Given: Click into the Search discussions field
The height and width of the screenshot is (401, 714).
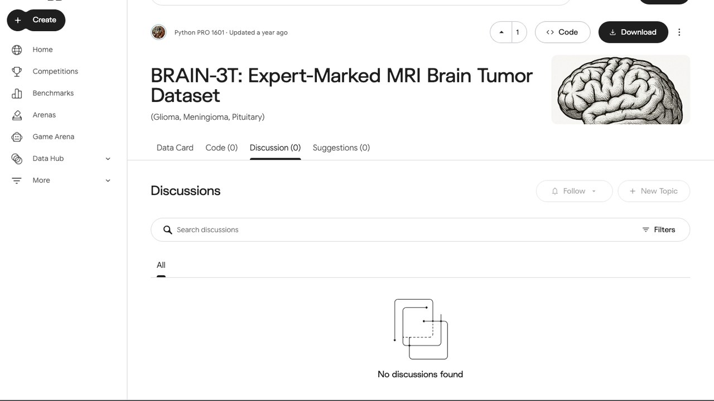Looking at the screenshot, I should pyautogui.click(x=420, y=229).
